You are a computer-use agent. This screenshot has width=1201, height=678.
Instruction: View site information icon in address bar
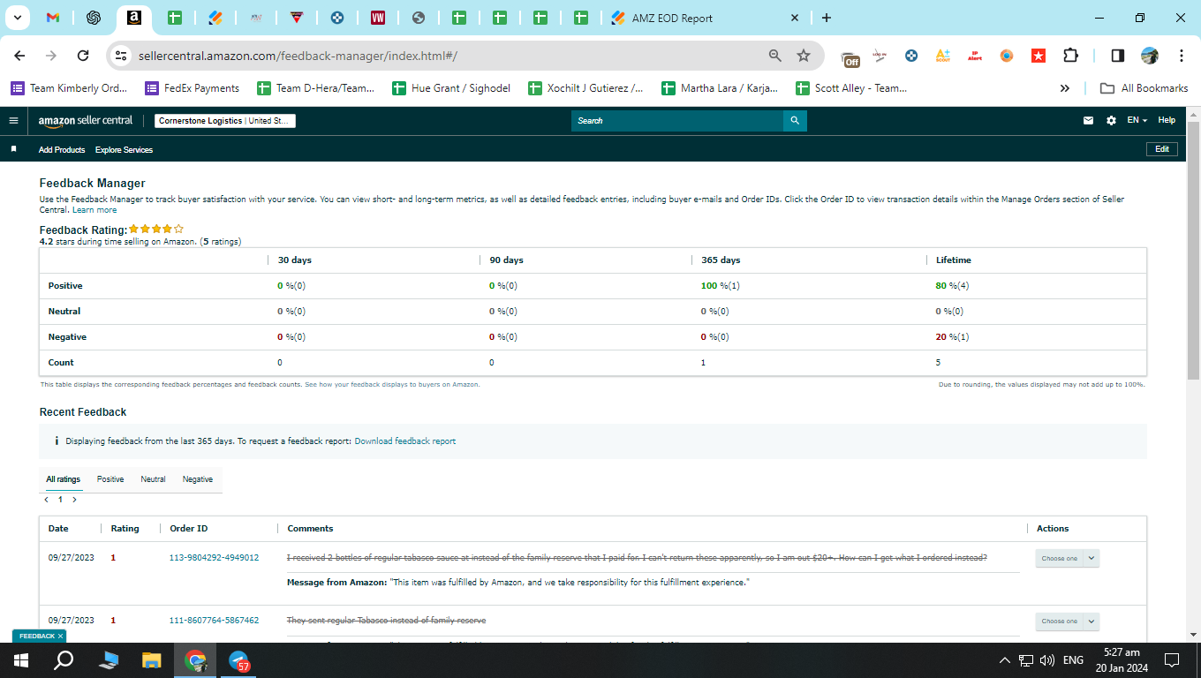pos(122,56)
